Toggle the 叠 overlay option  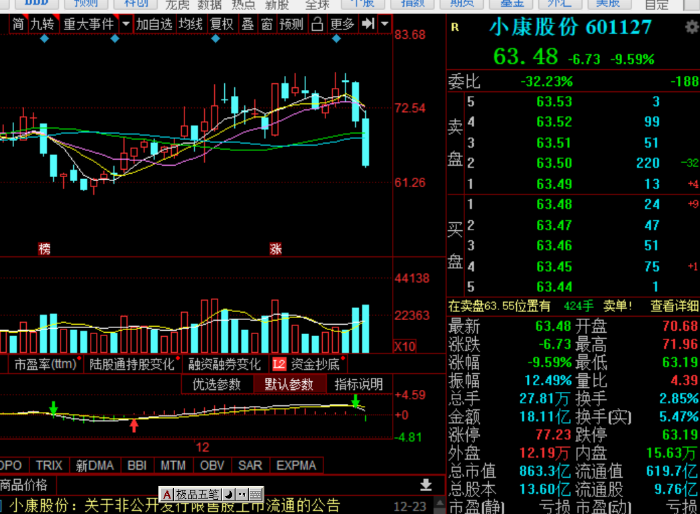click(x=248, y=23)
